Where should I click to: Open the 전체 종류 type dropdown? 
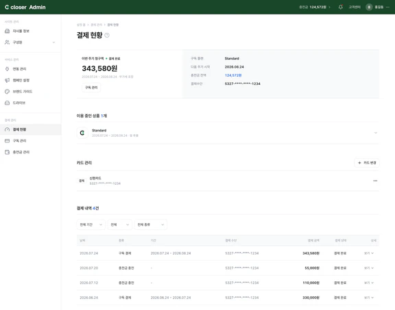(151, 224)
